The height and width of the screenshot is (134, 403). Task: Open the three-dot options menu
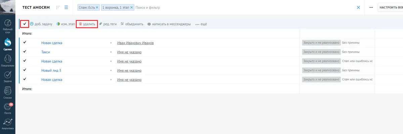(x=371, y=7)
